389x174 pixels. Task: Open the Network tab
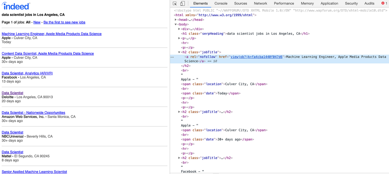click(x=260, y=4)
